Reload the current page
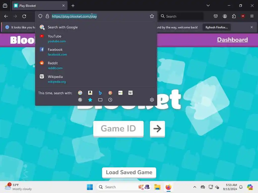This screenshot has width=258, height=193. [x=24, y=16]
